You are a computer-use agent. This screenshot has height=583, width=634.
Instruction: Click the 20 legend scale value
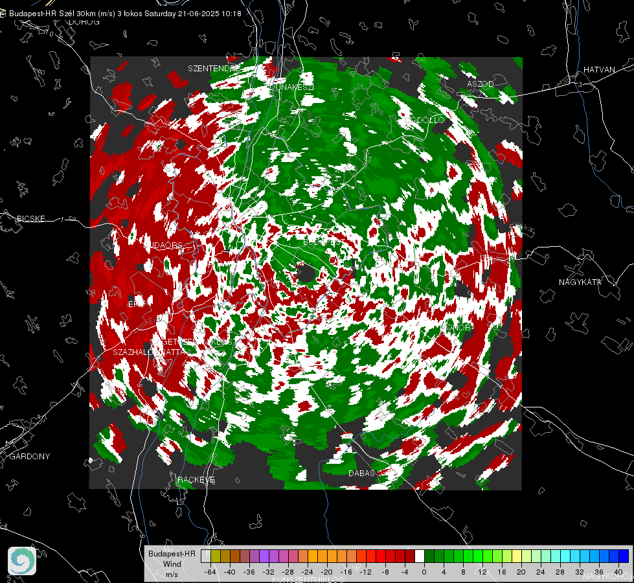click(x=521, y=572)
